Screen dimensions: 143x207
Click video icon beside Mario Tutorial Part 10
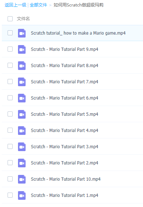22,179
